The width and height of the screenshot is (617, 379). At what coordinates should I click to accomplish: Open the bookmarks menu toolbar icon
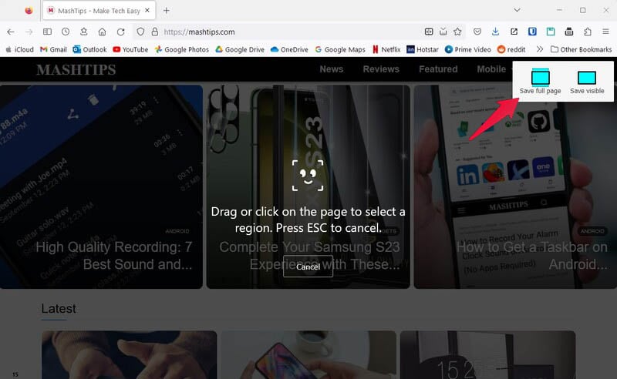coord(84,32)
